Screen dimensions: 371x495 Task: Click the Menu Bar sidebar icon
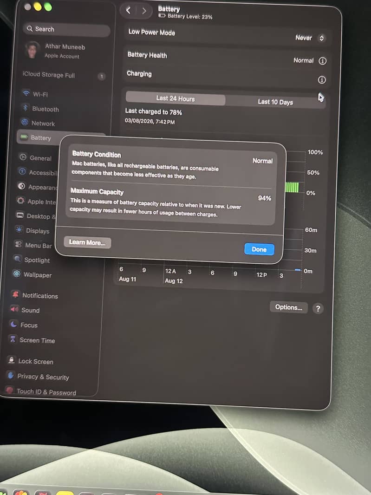pos(18,244)
